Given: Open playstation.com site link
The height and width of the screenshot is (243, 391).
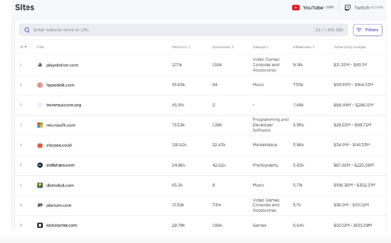Looking at the screenshot, I should tap(62, 65).
